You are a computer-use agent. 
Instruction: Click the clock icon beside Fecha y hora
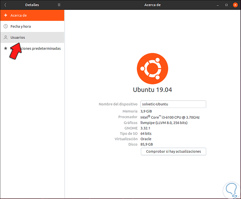pos(6,26)
